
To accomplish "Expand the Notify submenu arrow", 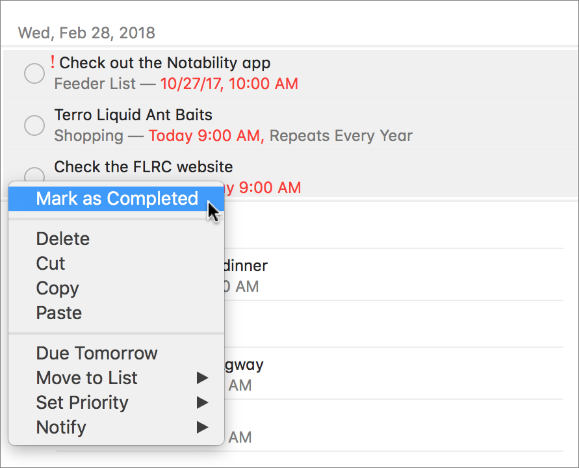I will click(x=202, y=427).
